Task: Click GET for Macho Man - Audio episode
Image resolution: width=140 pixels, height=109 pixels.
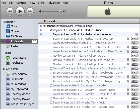Action: (134, 102)
